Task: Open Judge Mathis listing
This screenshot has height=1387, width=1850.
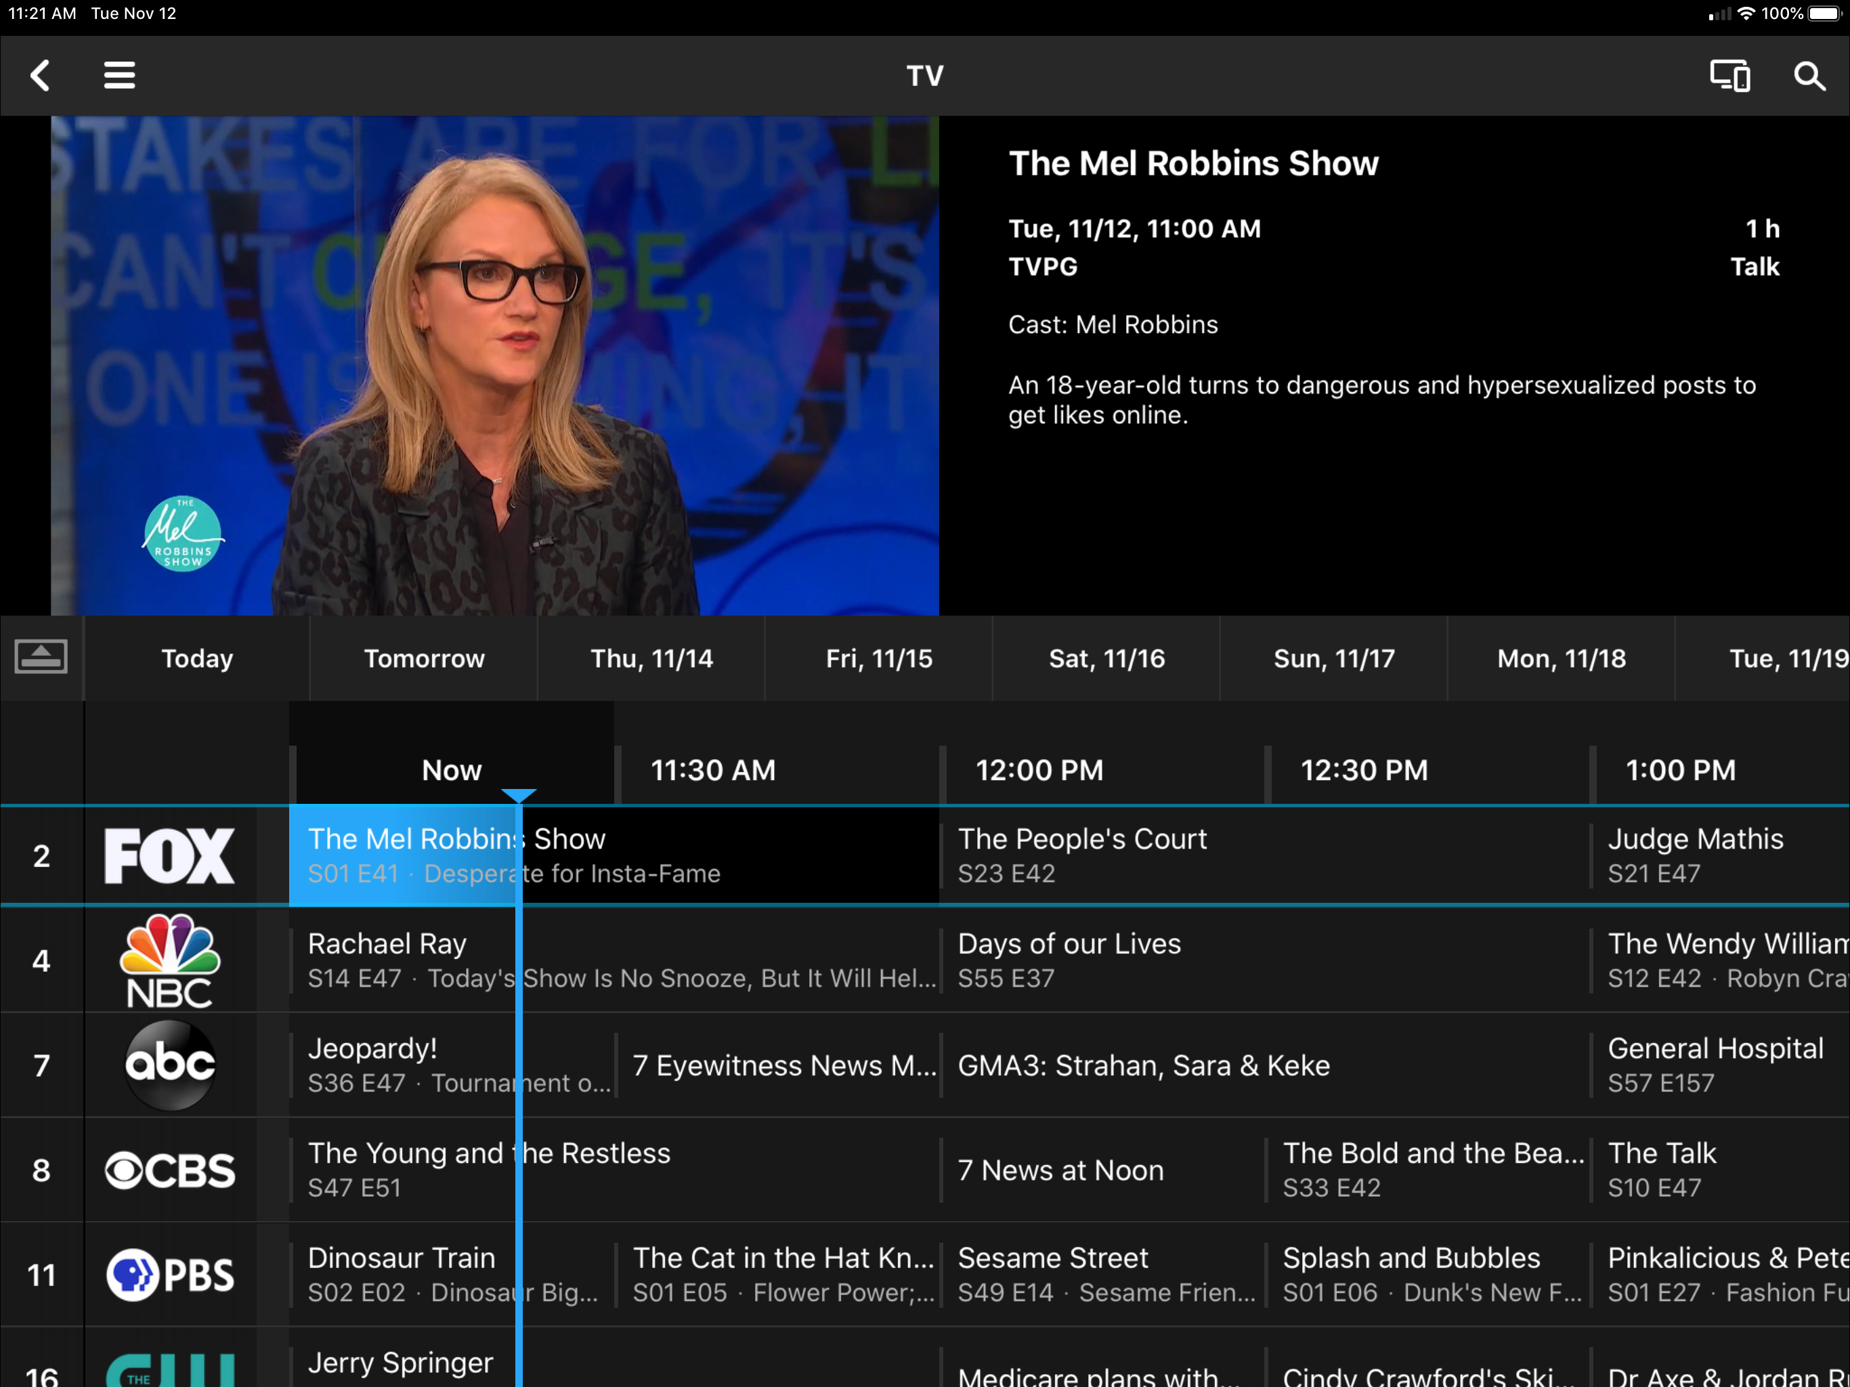Action: click(x=1721, y=855)
